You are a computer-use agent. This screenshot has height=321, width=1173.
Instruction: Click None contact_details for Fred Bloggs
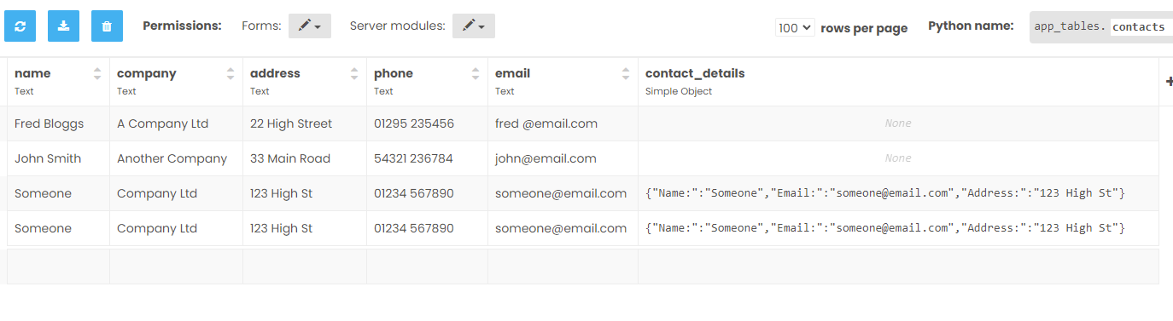point(898,123)
